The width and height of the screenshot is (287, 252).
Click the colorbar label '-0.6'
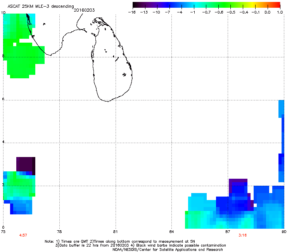click(219, 12)
